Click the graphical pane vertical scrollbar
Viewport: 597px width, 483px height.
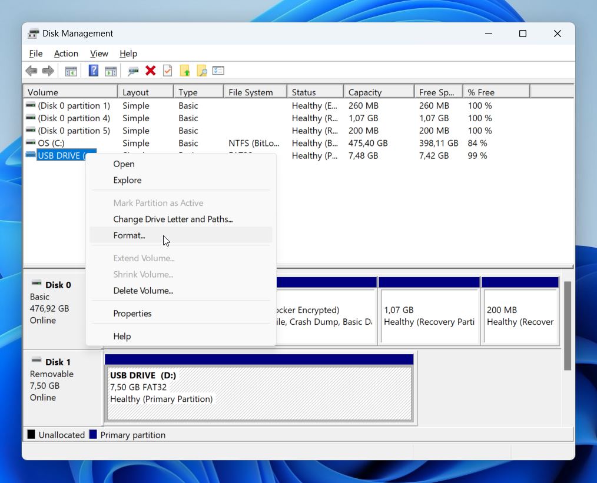click(568, 325)
